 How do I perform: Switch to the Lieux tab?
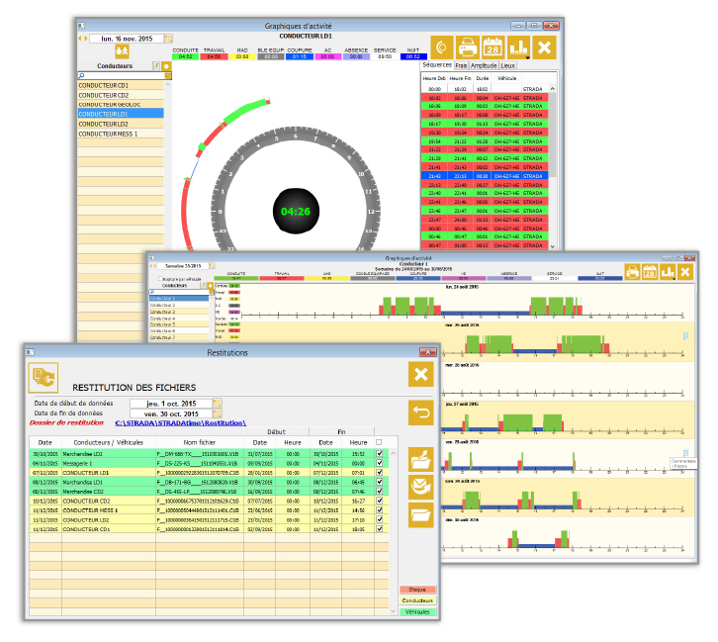coord(507,65)
